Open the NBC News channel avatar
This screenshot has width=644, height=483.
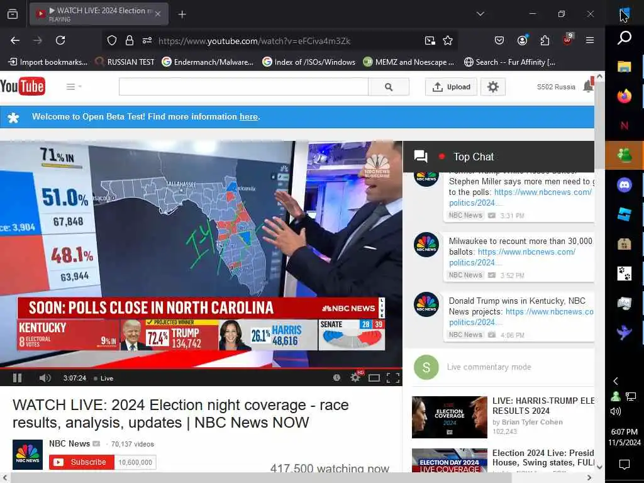click(28, 455)
